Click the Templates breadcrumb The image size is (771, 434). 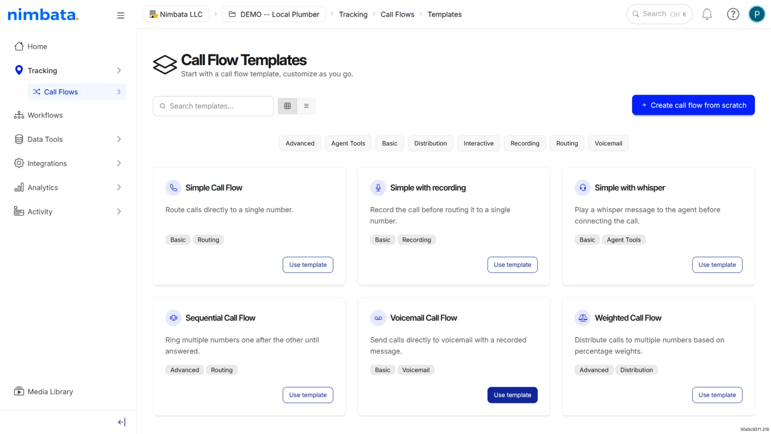(445, 14)
